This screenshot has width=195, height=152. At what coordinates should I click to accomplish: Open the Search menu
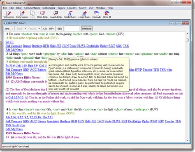[x=82, y=8]
